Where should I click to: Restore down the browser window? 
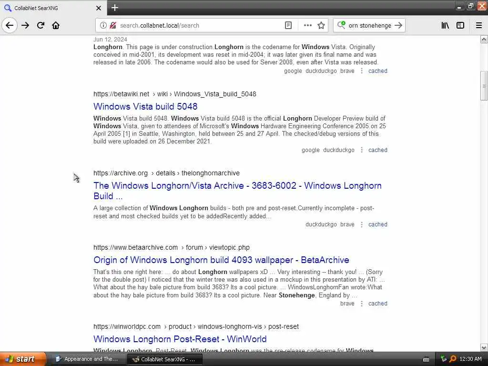point(470,7)
